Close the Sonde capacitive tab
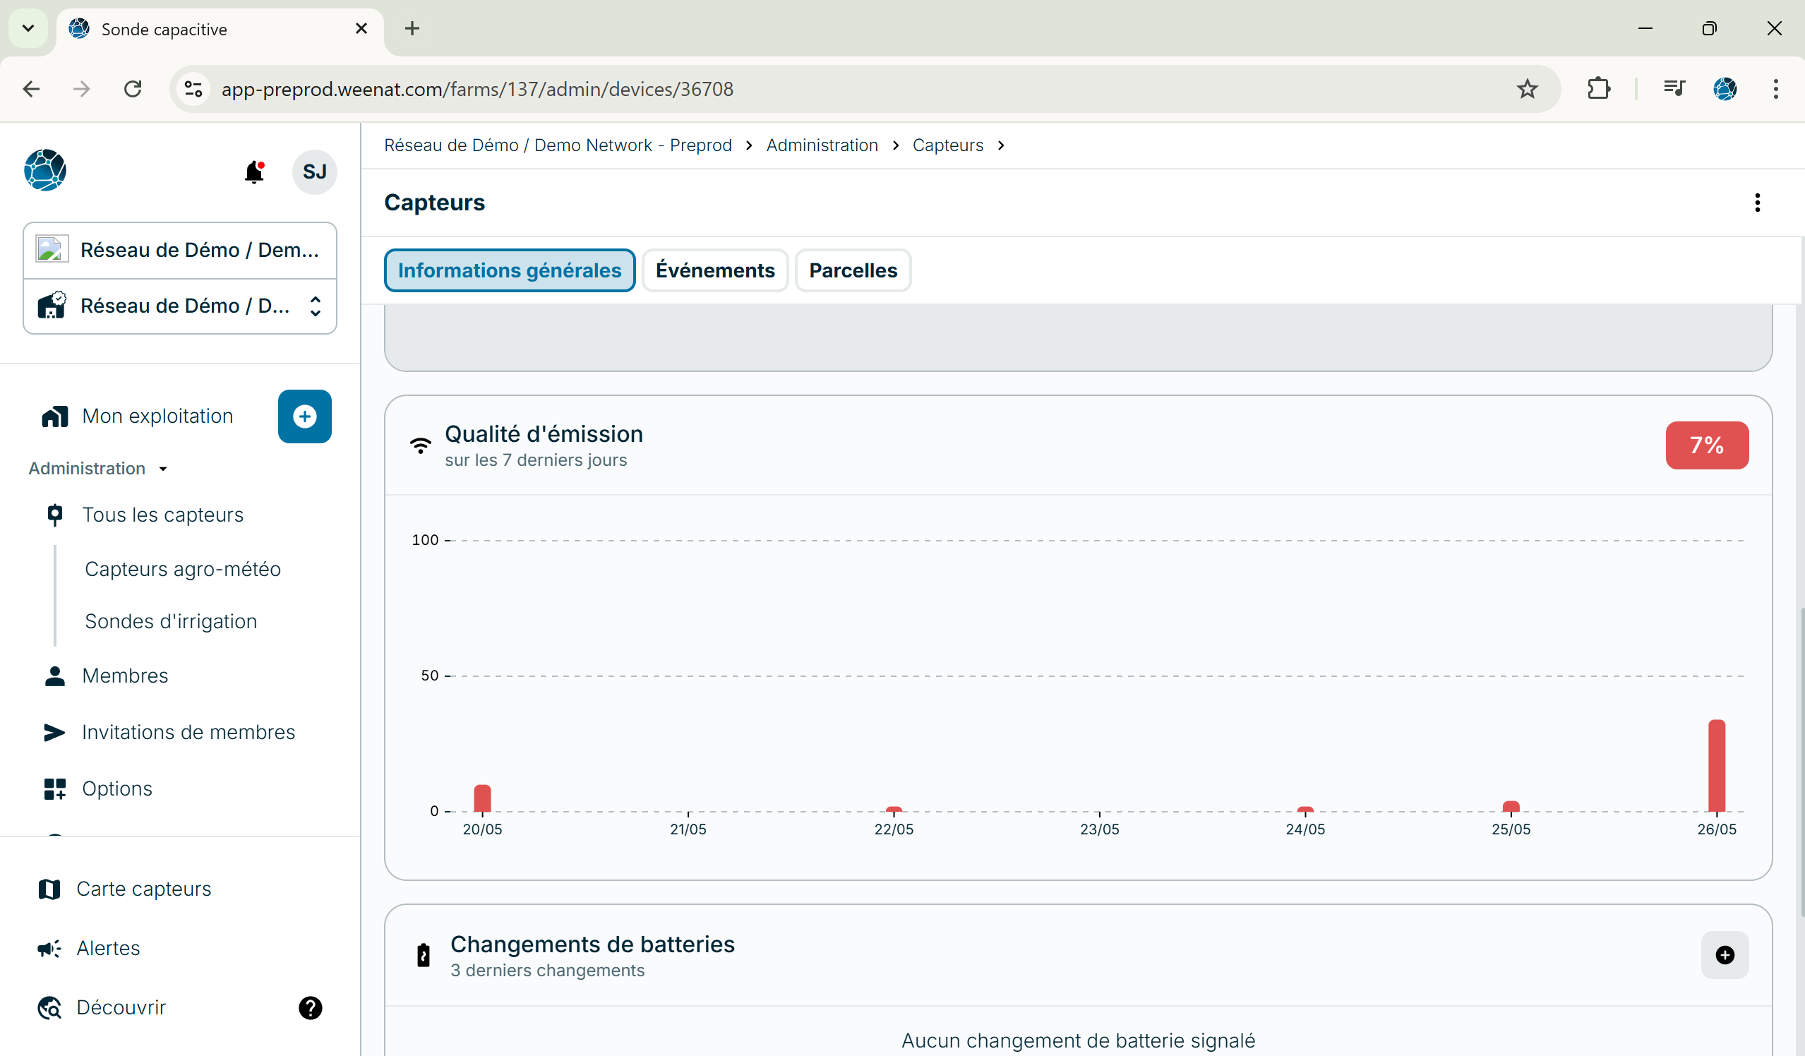This screenshot has width=1805, height=1056. 361,29
